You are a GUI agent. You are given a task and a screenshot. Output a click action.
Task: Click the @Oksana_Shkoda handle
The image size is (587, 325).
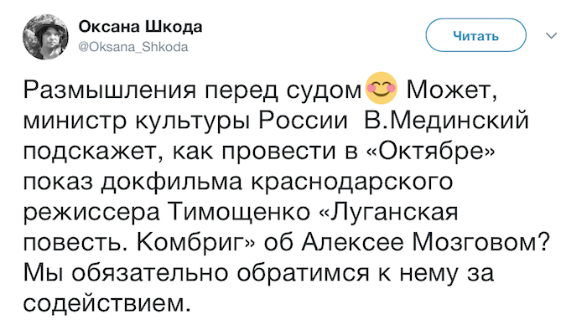click(x=132, y=47)
